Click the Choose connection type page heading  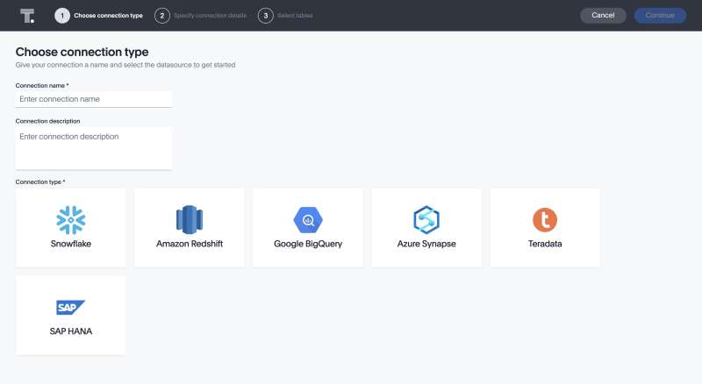click(x=82, y=52)
